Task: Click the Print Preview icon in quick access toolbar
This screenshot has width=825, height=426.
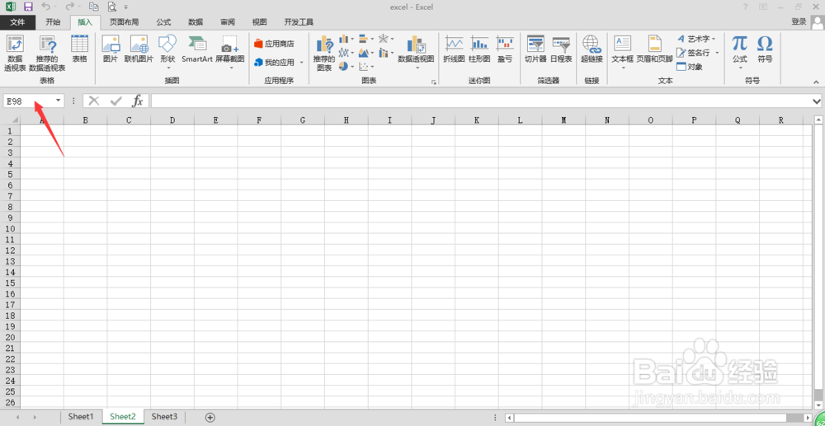Action: (x=111, y=7)
